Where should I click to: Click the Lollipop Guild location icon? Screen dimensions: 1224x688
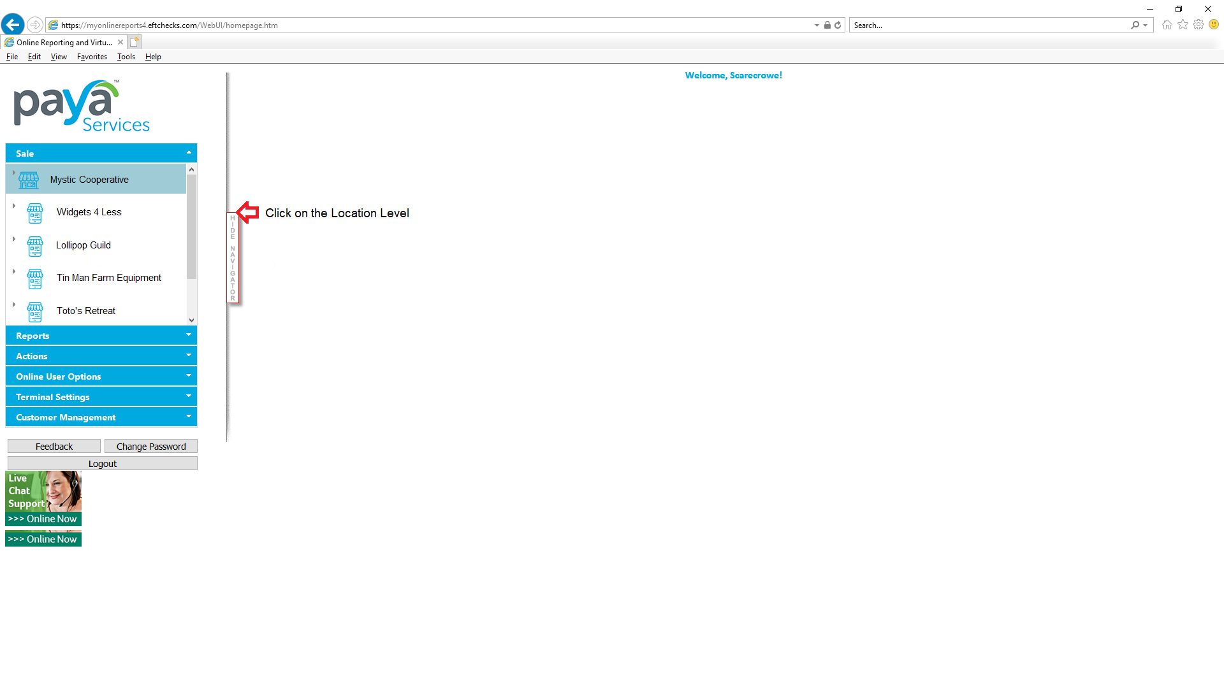[35, 246]
